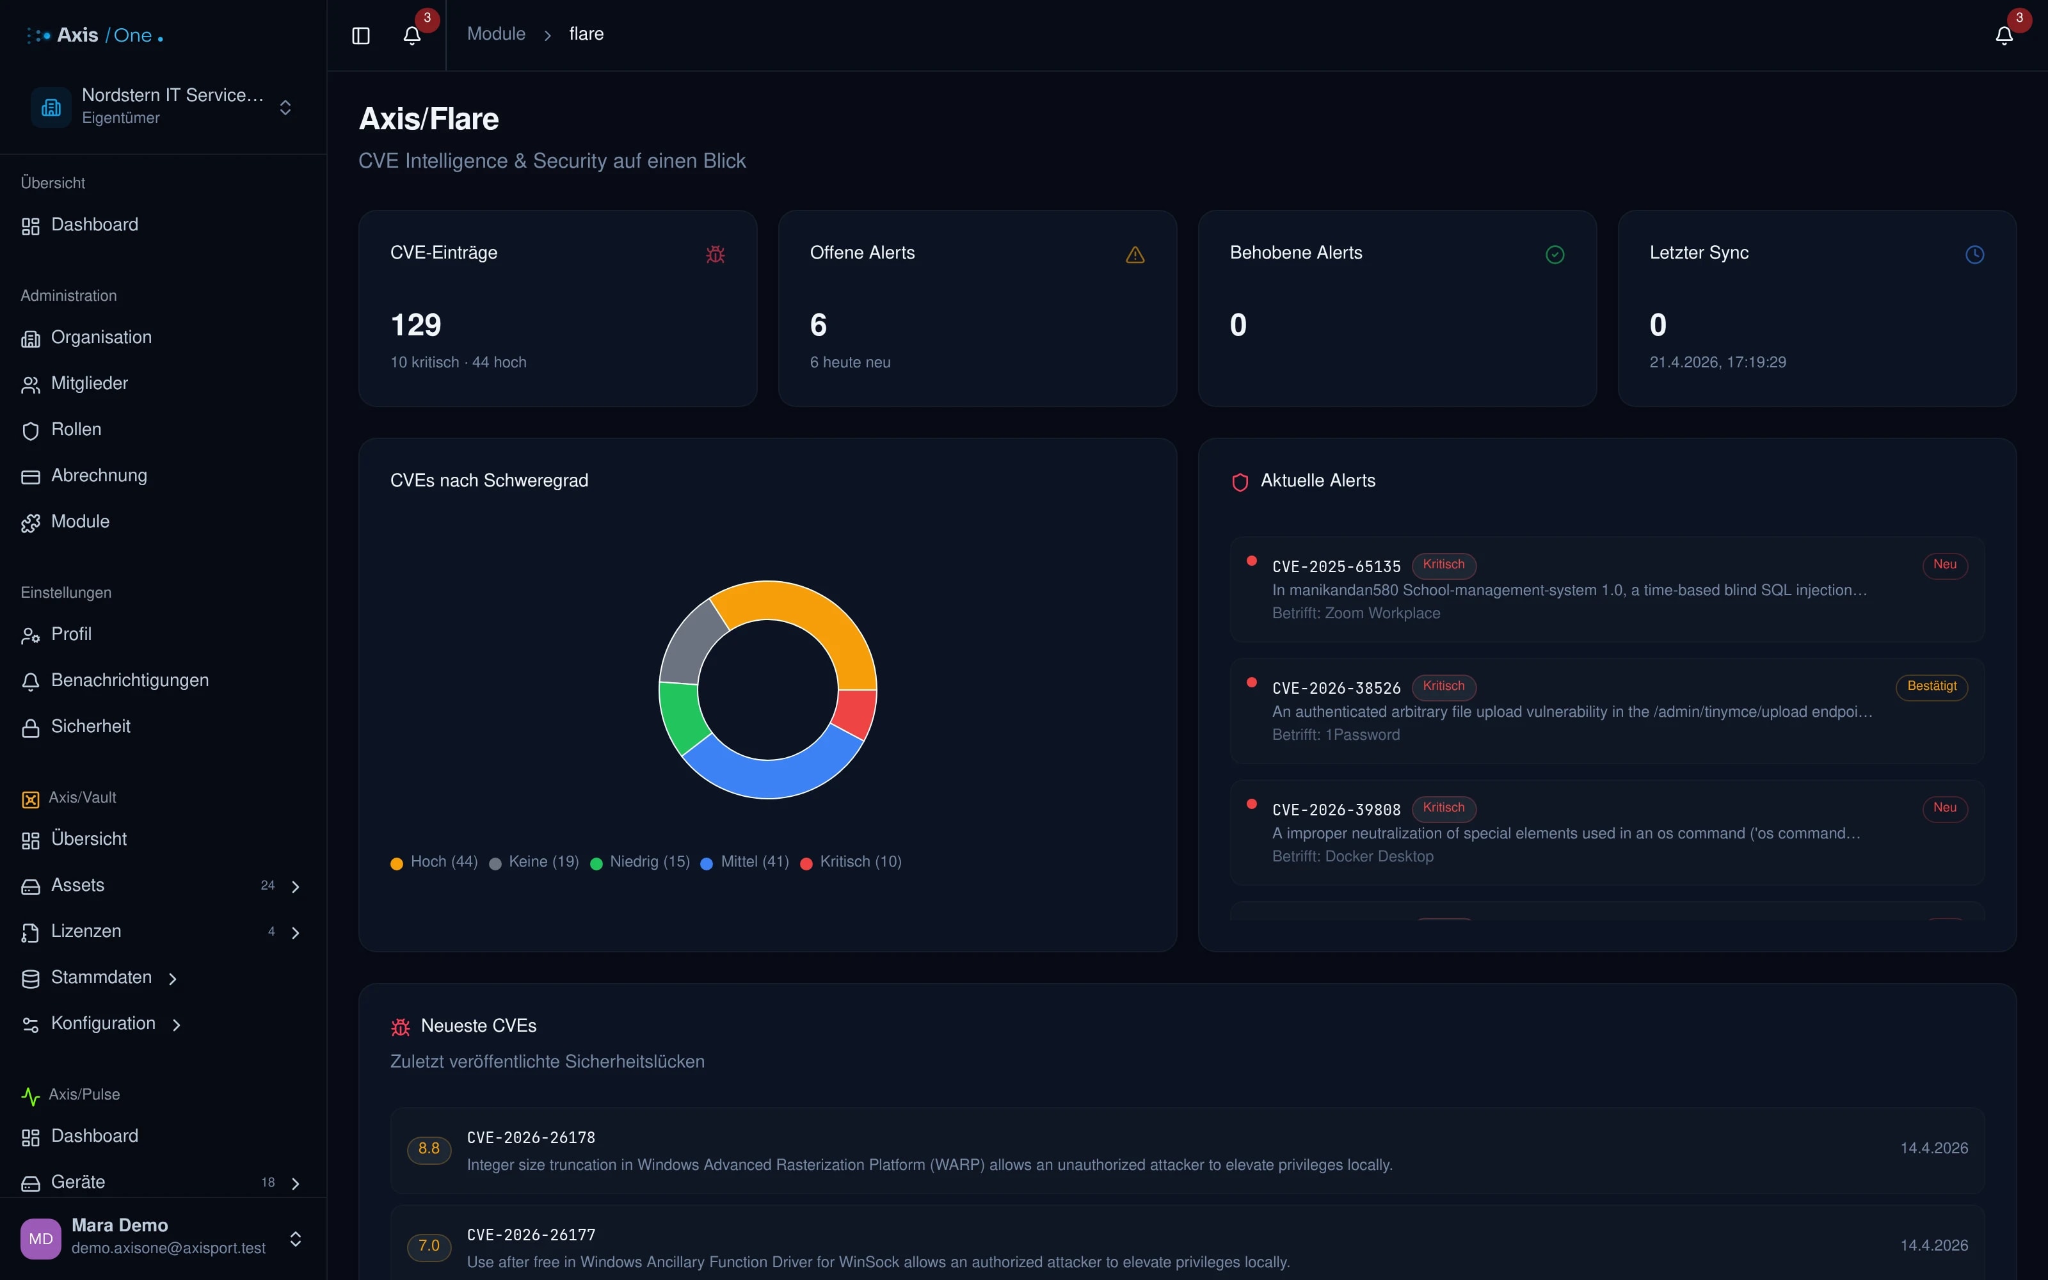Click "Betrifft: Zoom Workplace" text
The height and width of the screenshot is (1280, 2048).
coord(1356,613)
